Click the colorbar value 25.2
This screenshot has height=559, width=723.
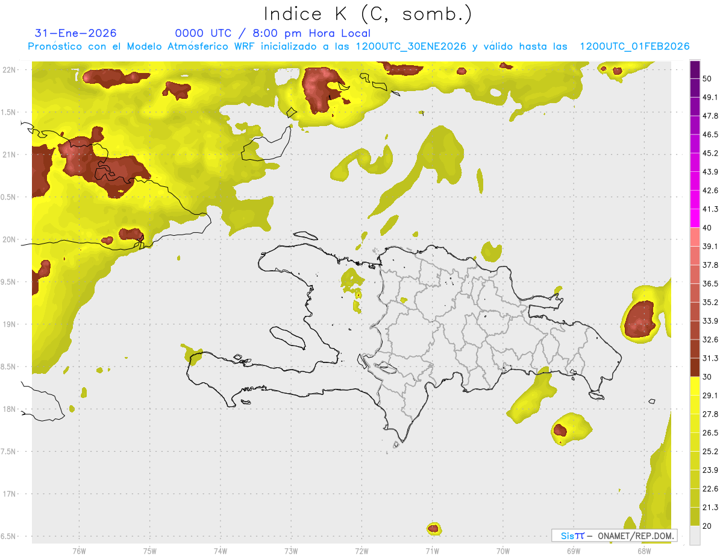point(710,452)
